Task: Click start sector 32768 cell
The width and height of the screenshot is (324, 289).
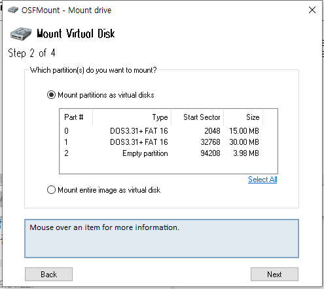Action: 210,142
